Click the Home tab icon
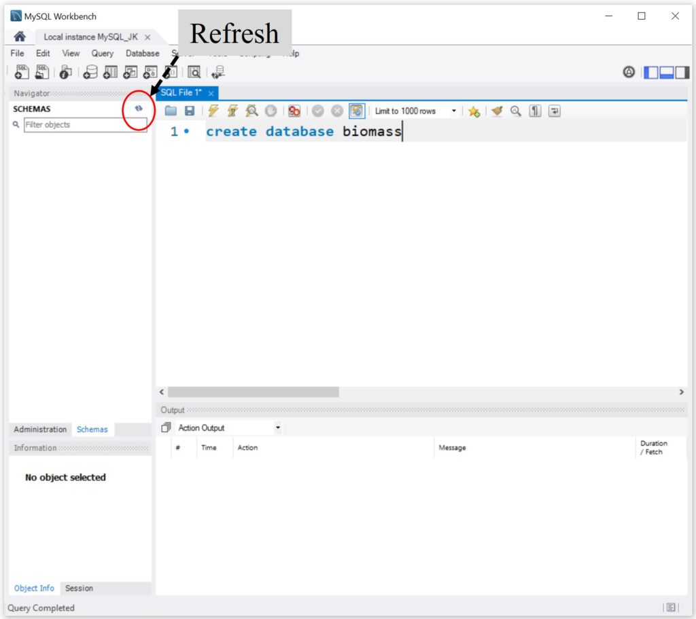Viewport: 696px width, 619px height. click(x=20, y=37)
